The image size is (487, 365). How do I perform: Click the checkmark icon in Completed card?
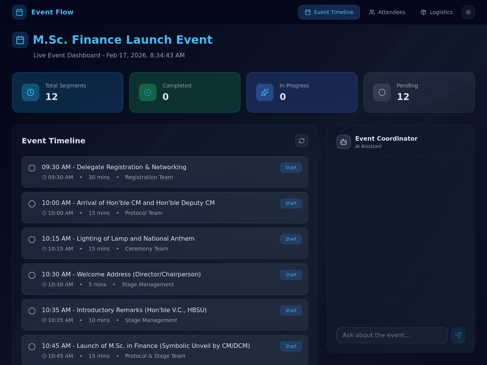(148, 92)
